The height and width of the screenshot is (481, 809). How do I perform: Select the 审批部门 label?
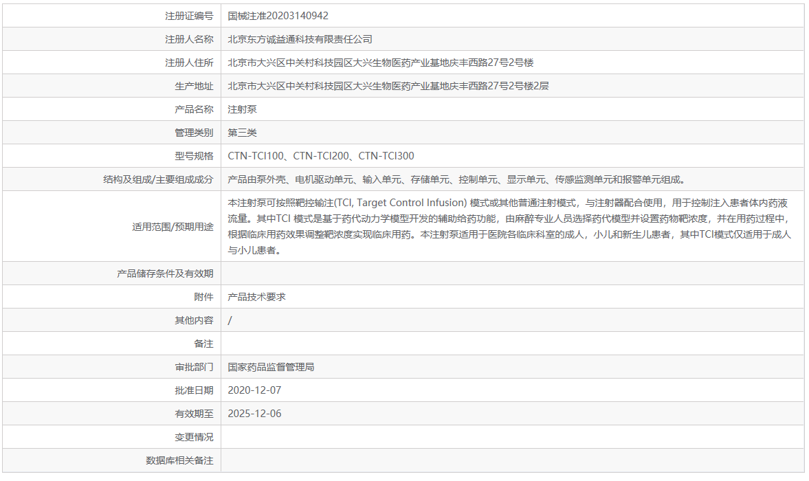(x=193, y=367)
